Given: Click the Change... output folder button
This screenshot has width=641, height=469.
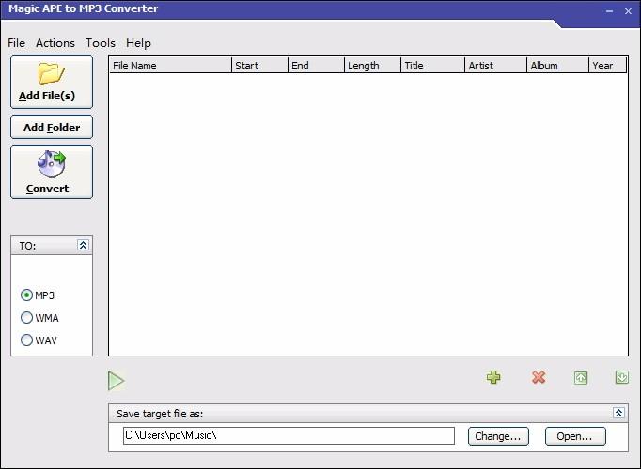Looking at the screenshot, I should pos(498,436).
